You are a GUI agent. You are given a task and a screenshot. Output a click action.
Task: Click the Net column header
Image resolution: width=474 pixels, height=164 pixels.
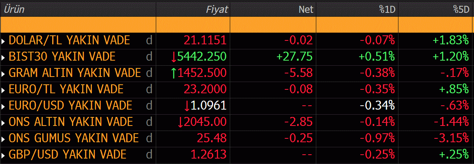(x=306, y=10)
